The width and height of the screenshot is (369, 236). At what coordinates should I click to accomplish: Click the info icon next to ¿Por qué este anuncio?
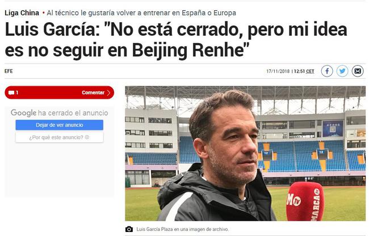(87, 137)
